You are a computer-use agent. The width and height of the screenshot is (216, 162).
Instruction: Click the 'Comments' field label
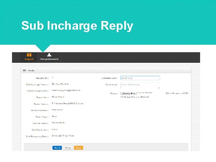(111, 84)
